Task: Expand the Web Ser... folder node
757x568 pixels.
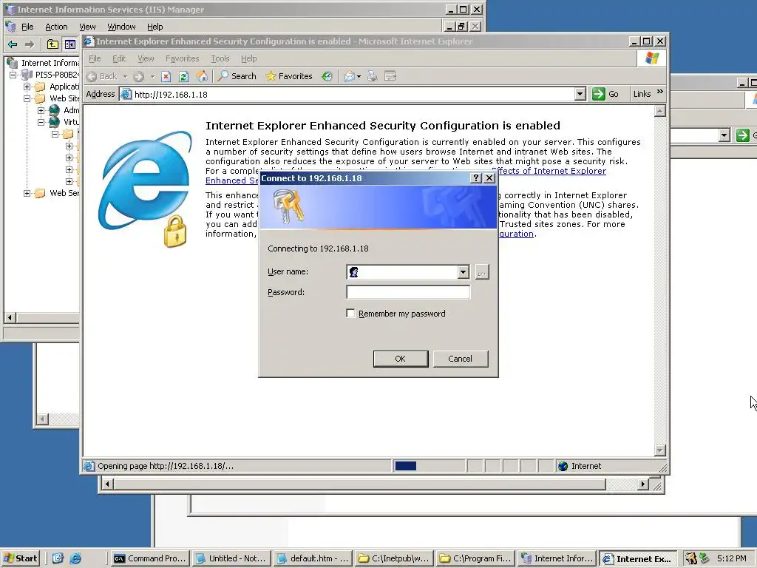Action: coord(27,193)
